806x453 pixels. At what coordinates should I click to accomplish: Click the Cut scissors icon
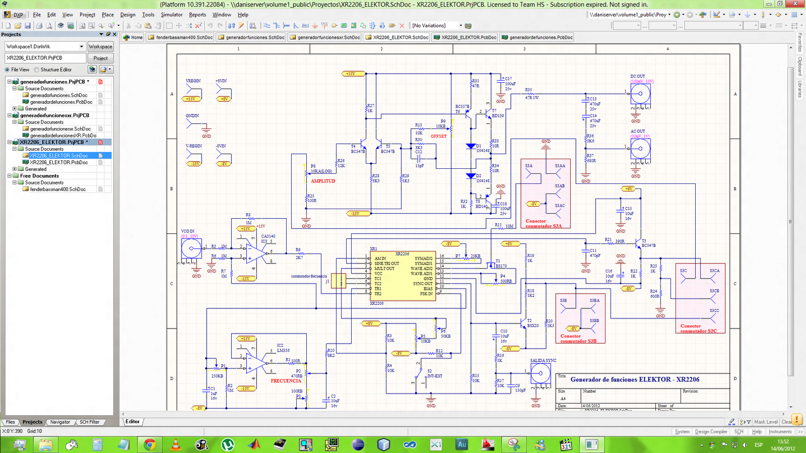point(128,26)
